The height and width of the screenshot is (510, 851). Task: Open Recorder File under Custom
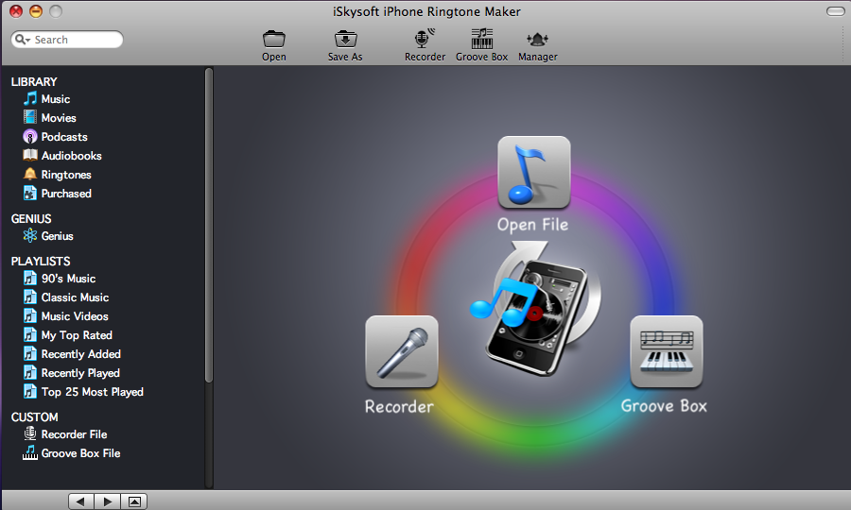73,434
